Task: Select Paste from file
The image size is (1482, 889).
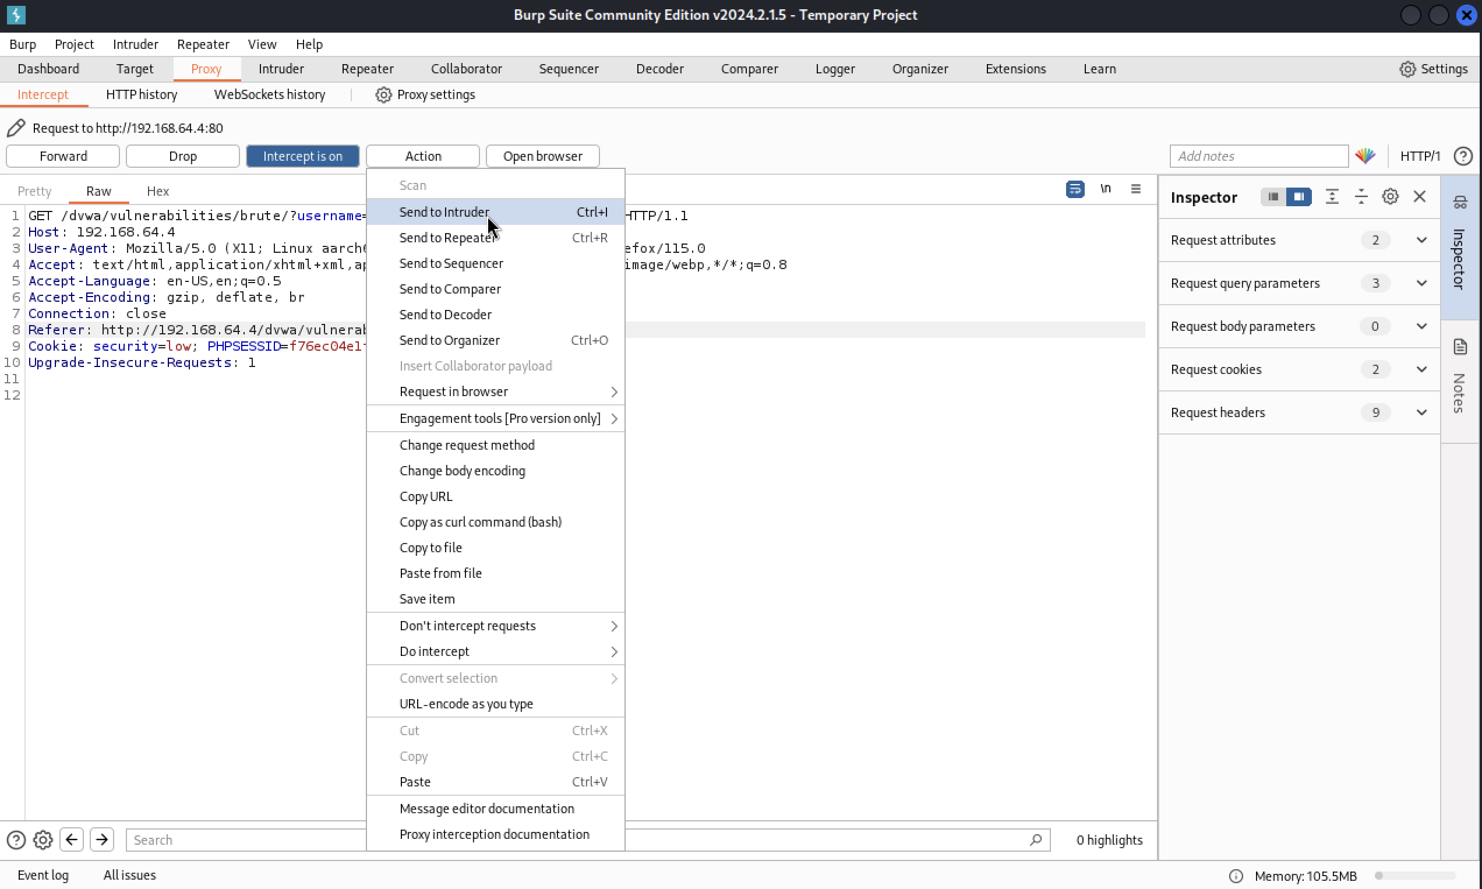Action: [495, 573]
